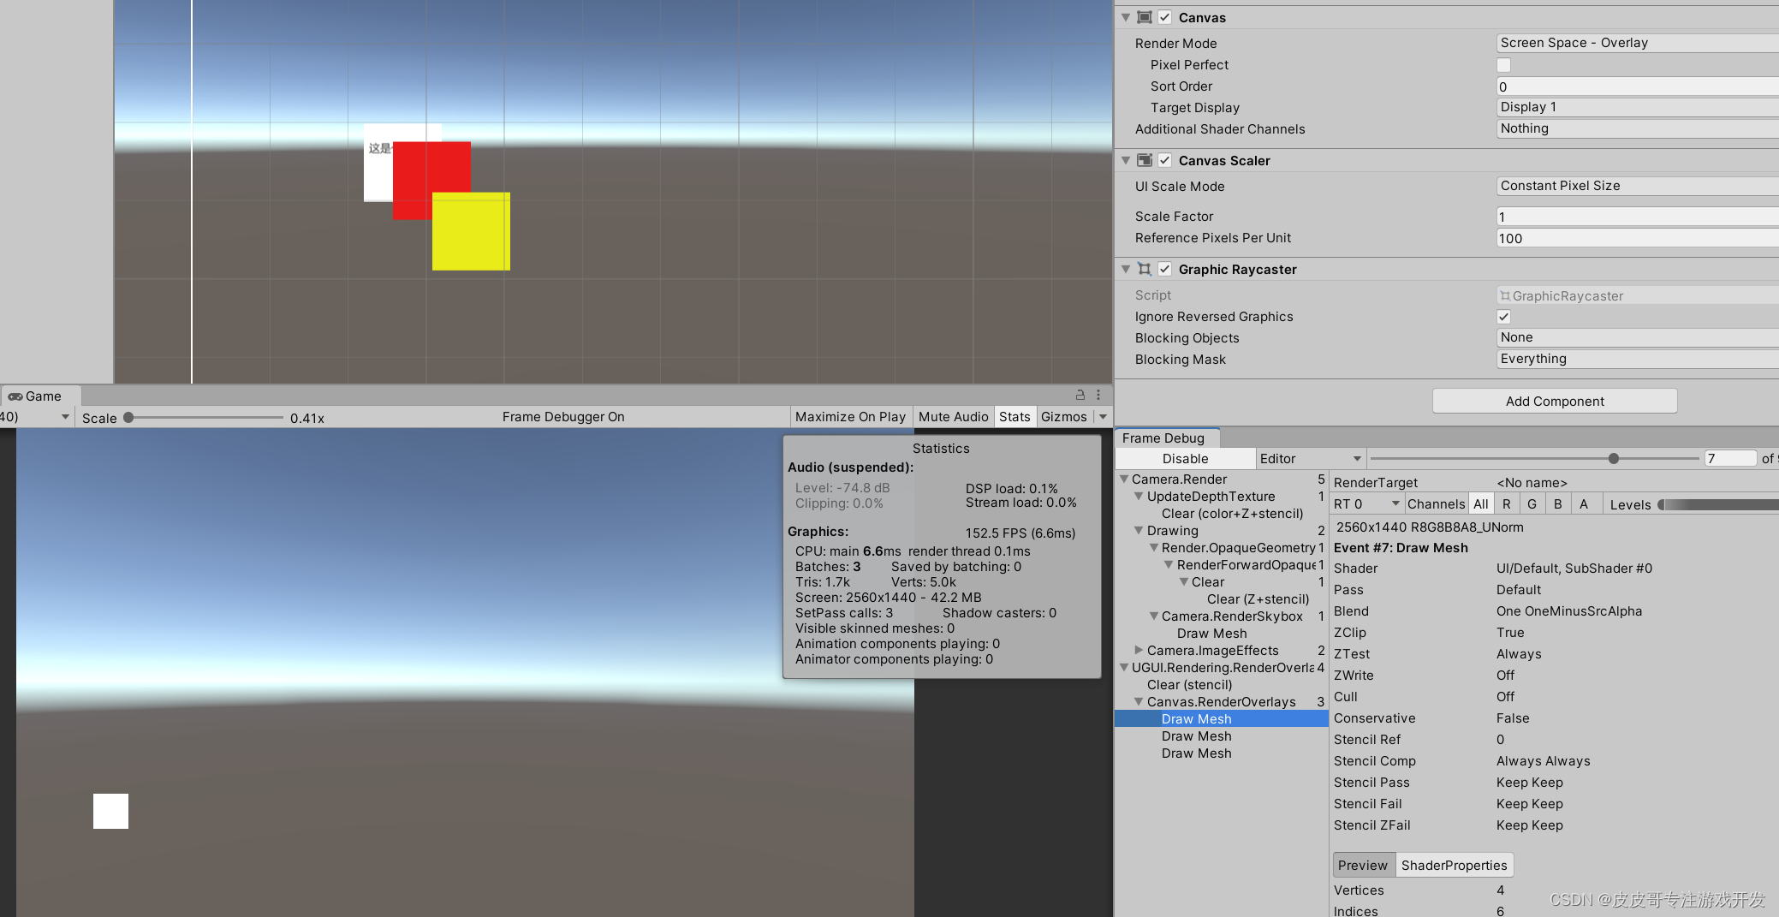Click the gamepad icon on the Game tab

[15, 396]
